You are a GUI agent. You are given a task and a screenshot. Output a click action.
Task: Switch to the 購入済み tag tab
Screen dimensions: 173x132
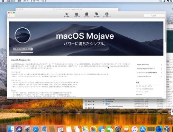pos(97,15)
